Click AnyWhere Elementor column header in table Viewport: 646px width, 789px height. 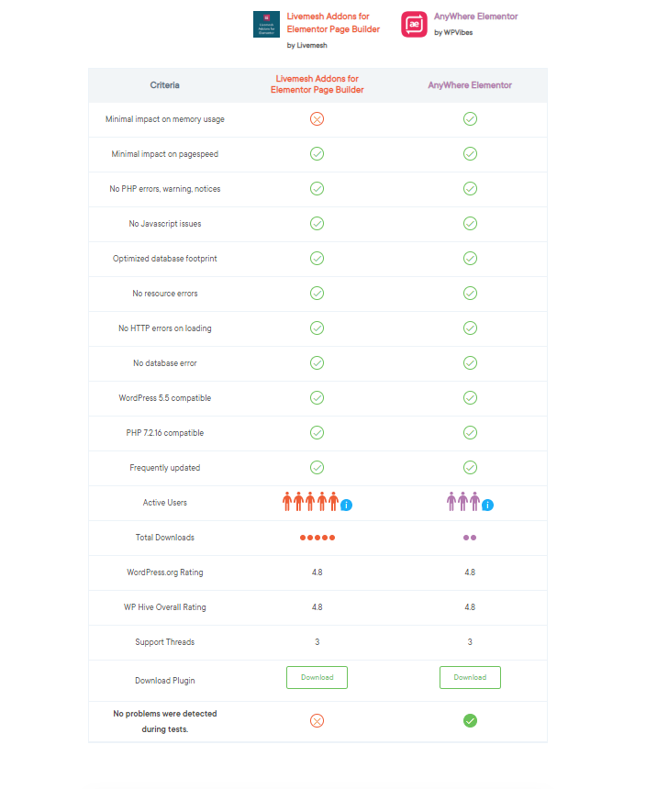coord(470,85)
